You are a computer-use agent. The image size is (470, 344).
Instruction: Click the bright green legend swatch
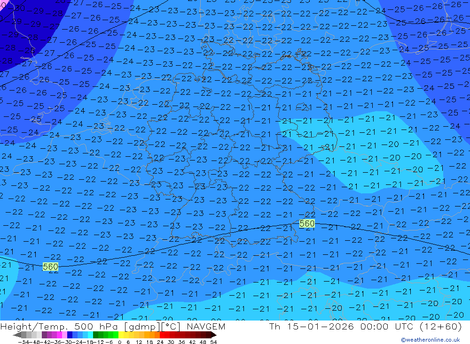pos(116,335)
